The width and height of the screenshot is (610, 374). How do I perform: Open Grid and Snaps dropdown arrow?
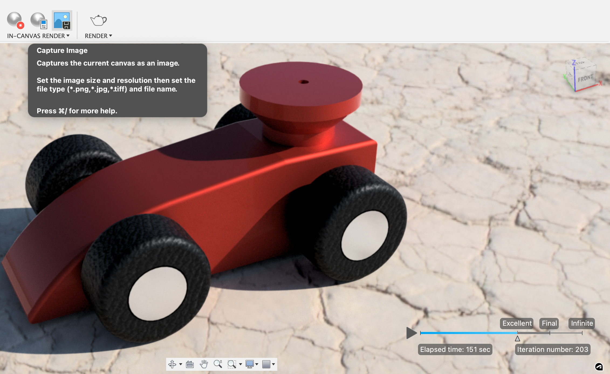tap(273, 365)
